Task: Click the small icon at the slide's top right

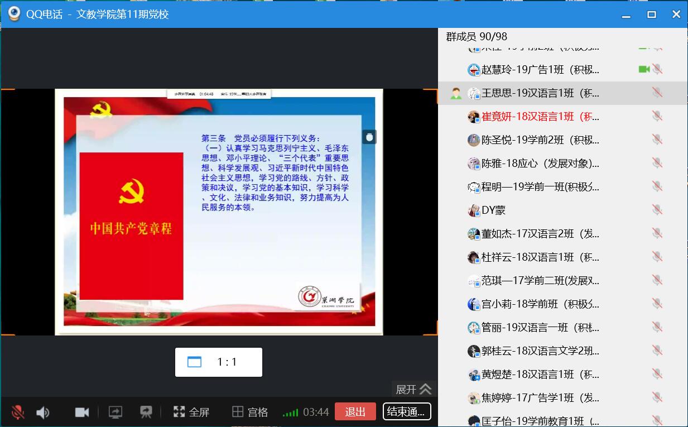Action: point(369,137)
